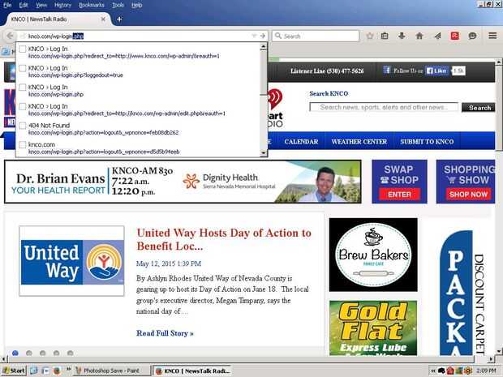
Task: Open the File menu
Action: click(x=7, y=5)
